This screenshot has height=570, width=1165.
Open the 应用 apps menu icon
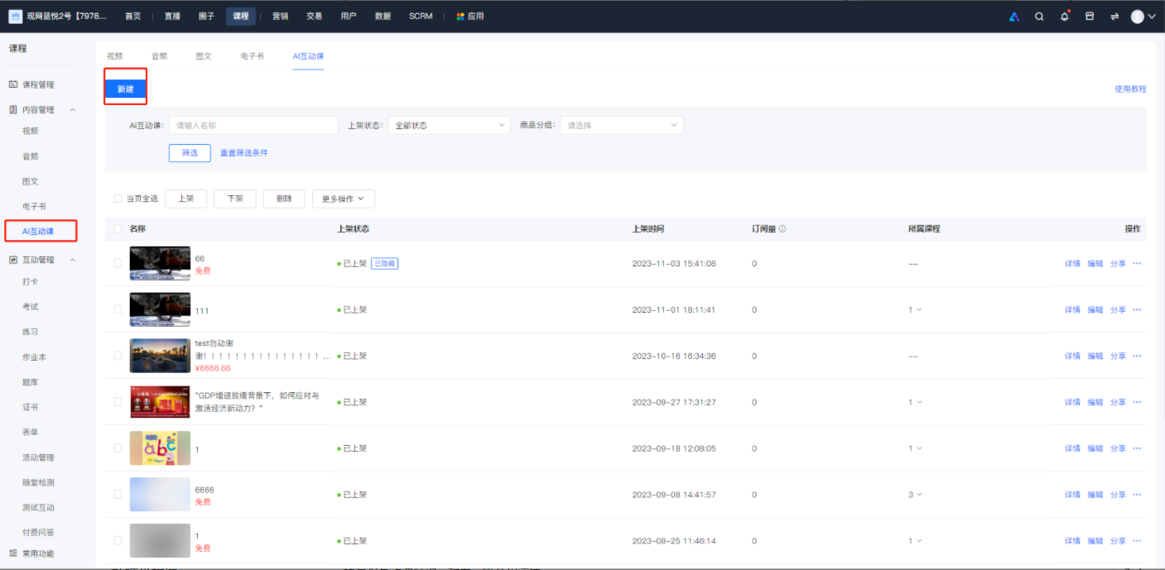[x=460, y=15]
